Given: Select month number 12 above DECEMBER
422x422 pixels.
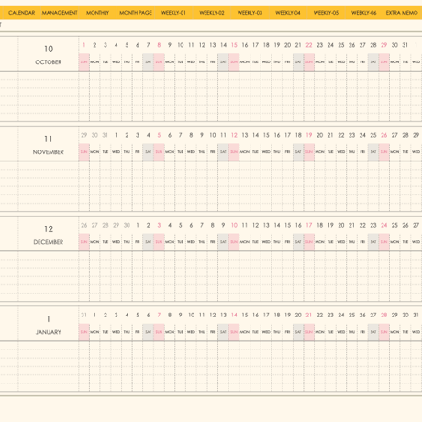Looking at the screenshot, I should pos(49,229).
